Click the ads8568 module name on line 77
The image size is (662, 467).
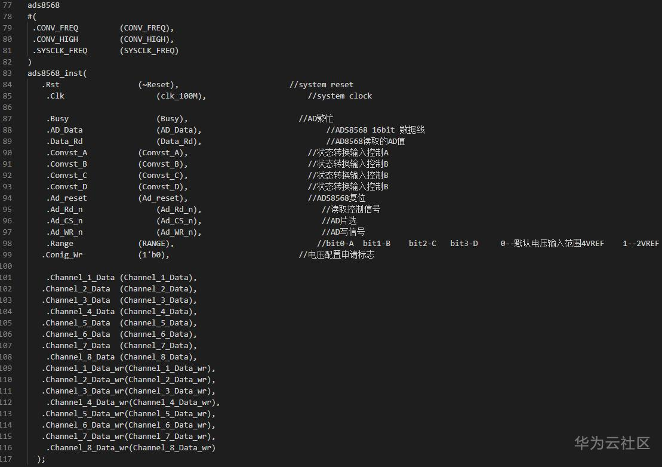tap(44, 5)
